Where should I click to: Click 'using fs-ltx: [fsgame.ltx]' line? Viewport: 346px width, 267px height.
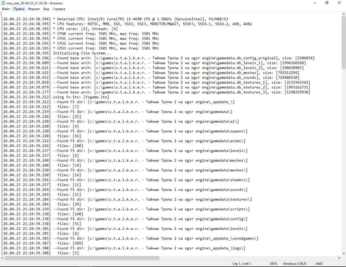pyautogui.click(x=55, y=97)
